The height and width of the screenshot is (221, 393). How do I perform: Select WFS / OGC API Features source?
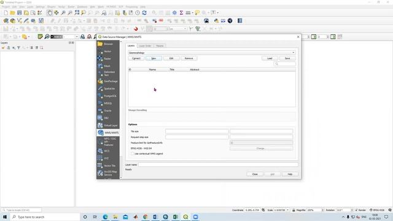click(108, 142)
